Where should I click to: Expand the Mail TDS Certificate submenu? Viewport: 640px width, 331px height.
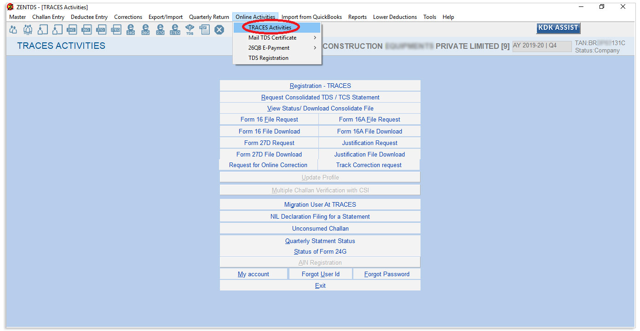[x=277, y=38]
